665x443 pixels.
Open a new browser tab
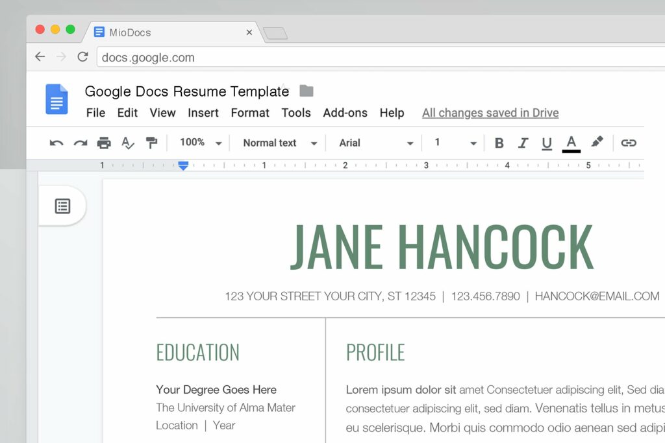[275, 33]
